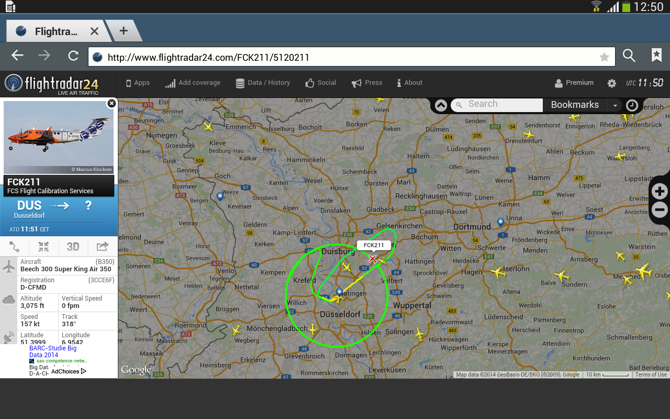The height and width of the screenshot is (419, 670).
Task: Click the Android Wi-Fi status icon
Action: (x=596, y=6)
